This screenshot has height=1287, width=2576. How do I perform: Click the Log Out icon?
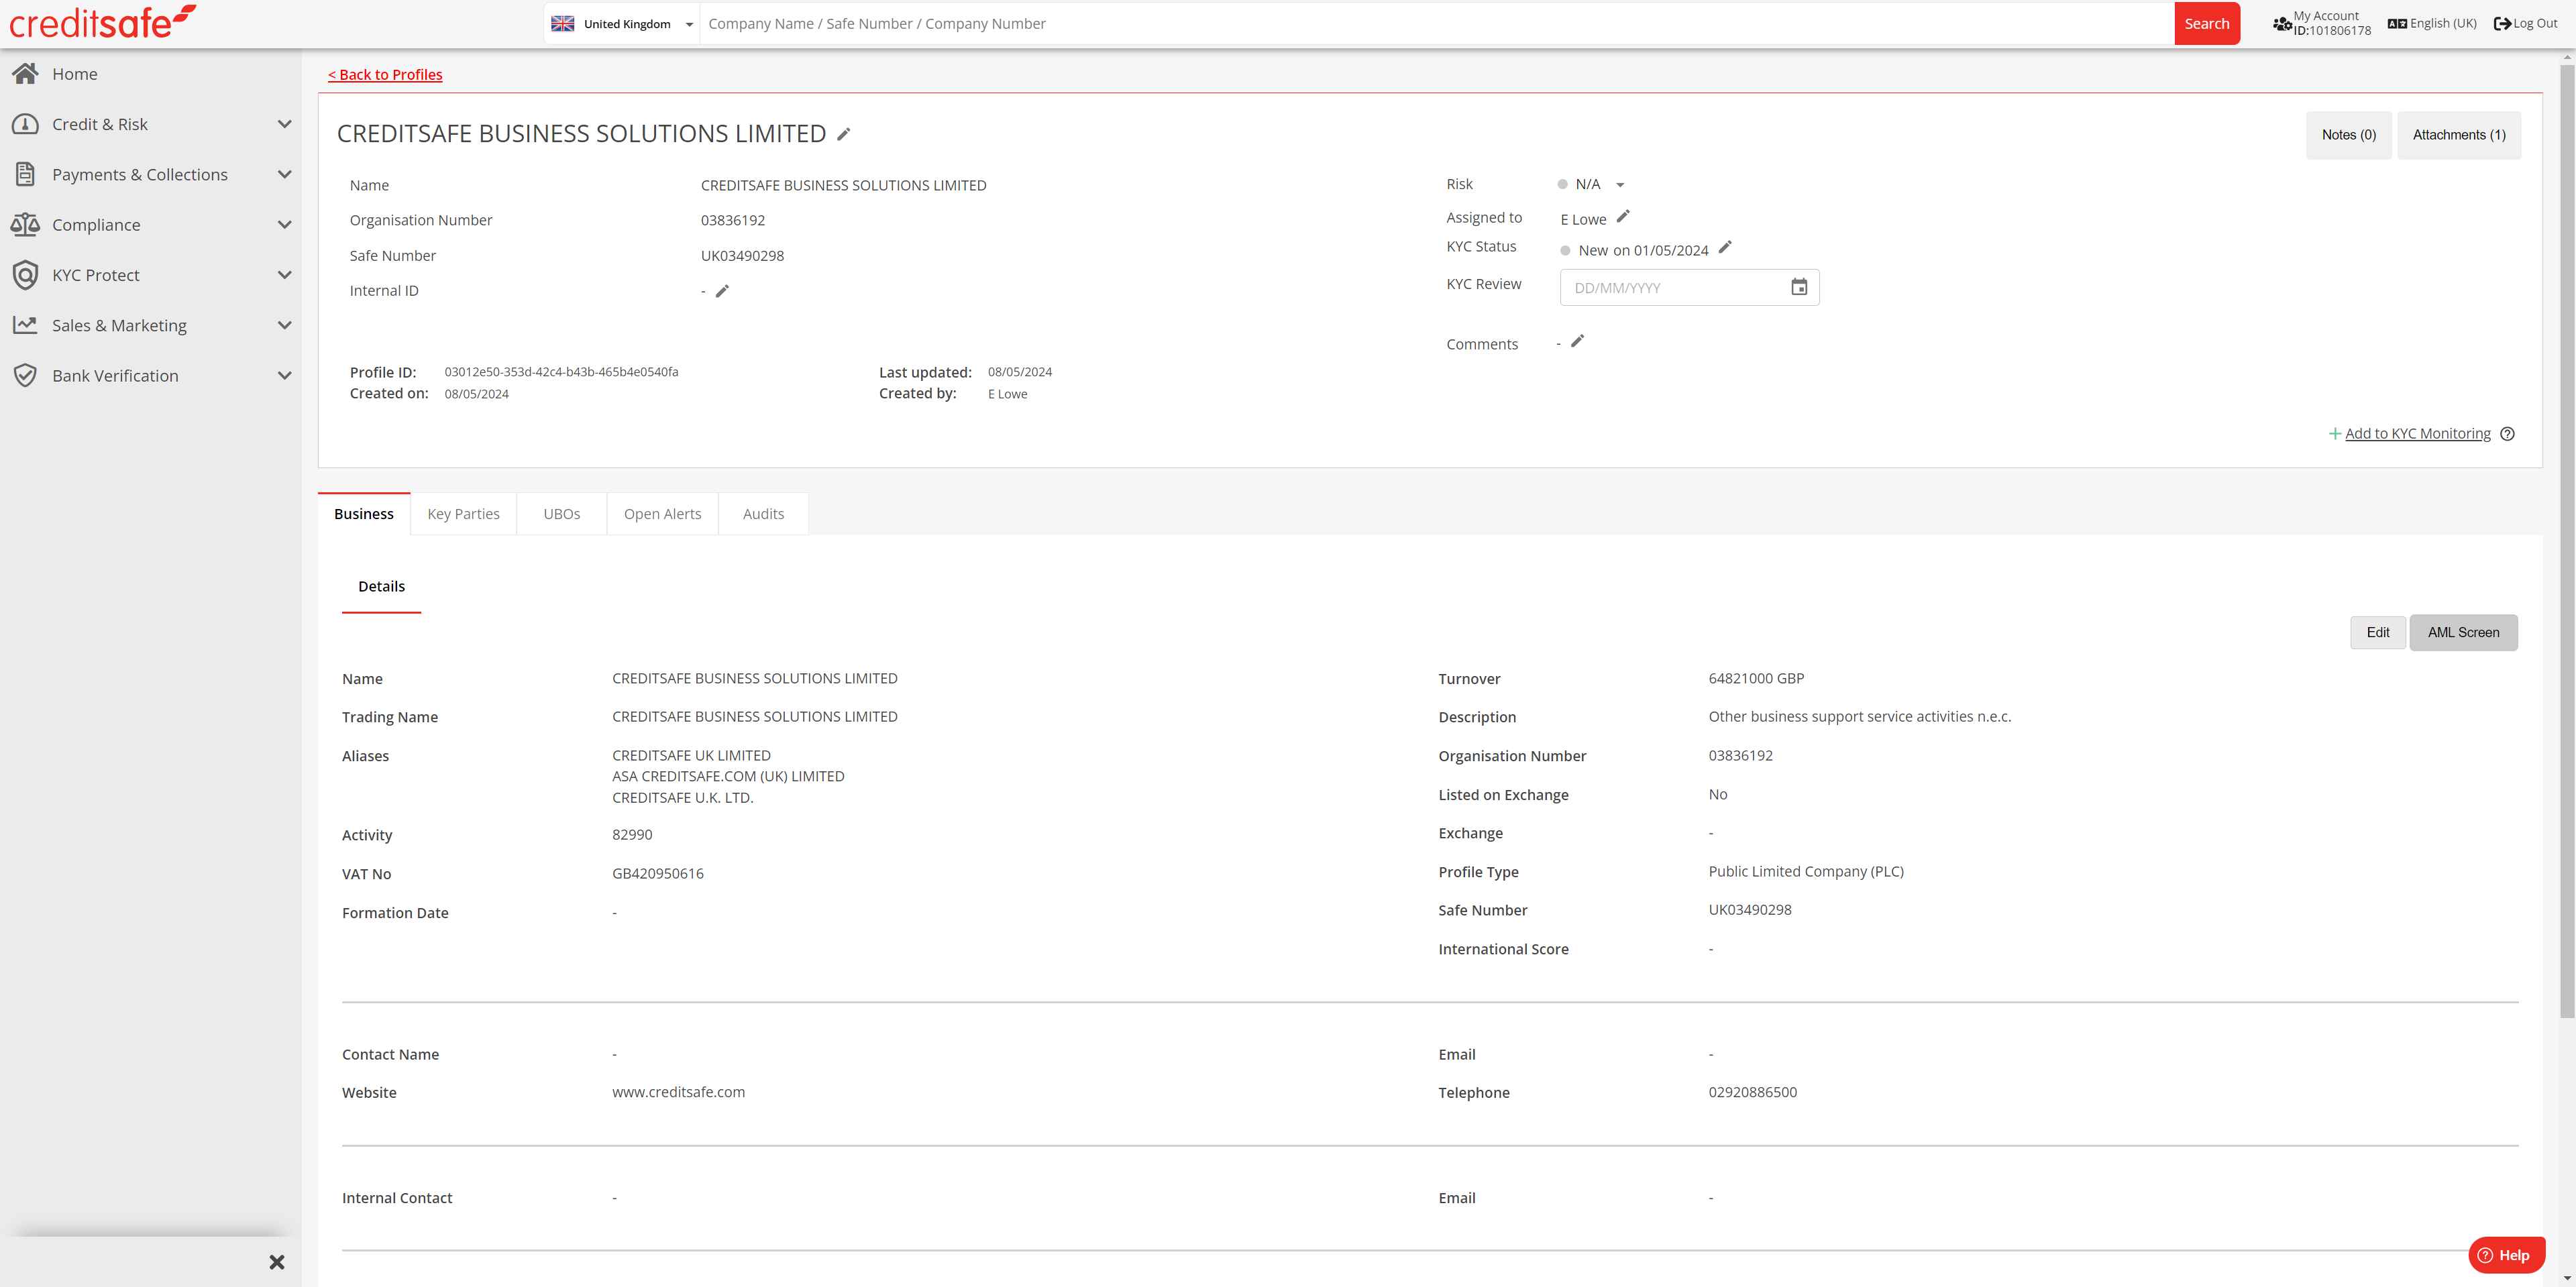tap(2502, 23)
